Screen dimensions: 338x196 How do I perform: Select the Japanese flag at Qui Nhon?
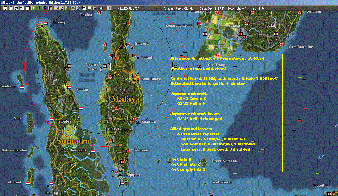[x=299, y=13]
